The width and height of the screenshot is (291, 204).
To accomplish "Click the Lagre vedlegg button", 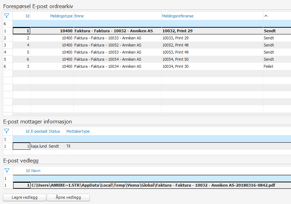I will click(x=24, y=197).
